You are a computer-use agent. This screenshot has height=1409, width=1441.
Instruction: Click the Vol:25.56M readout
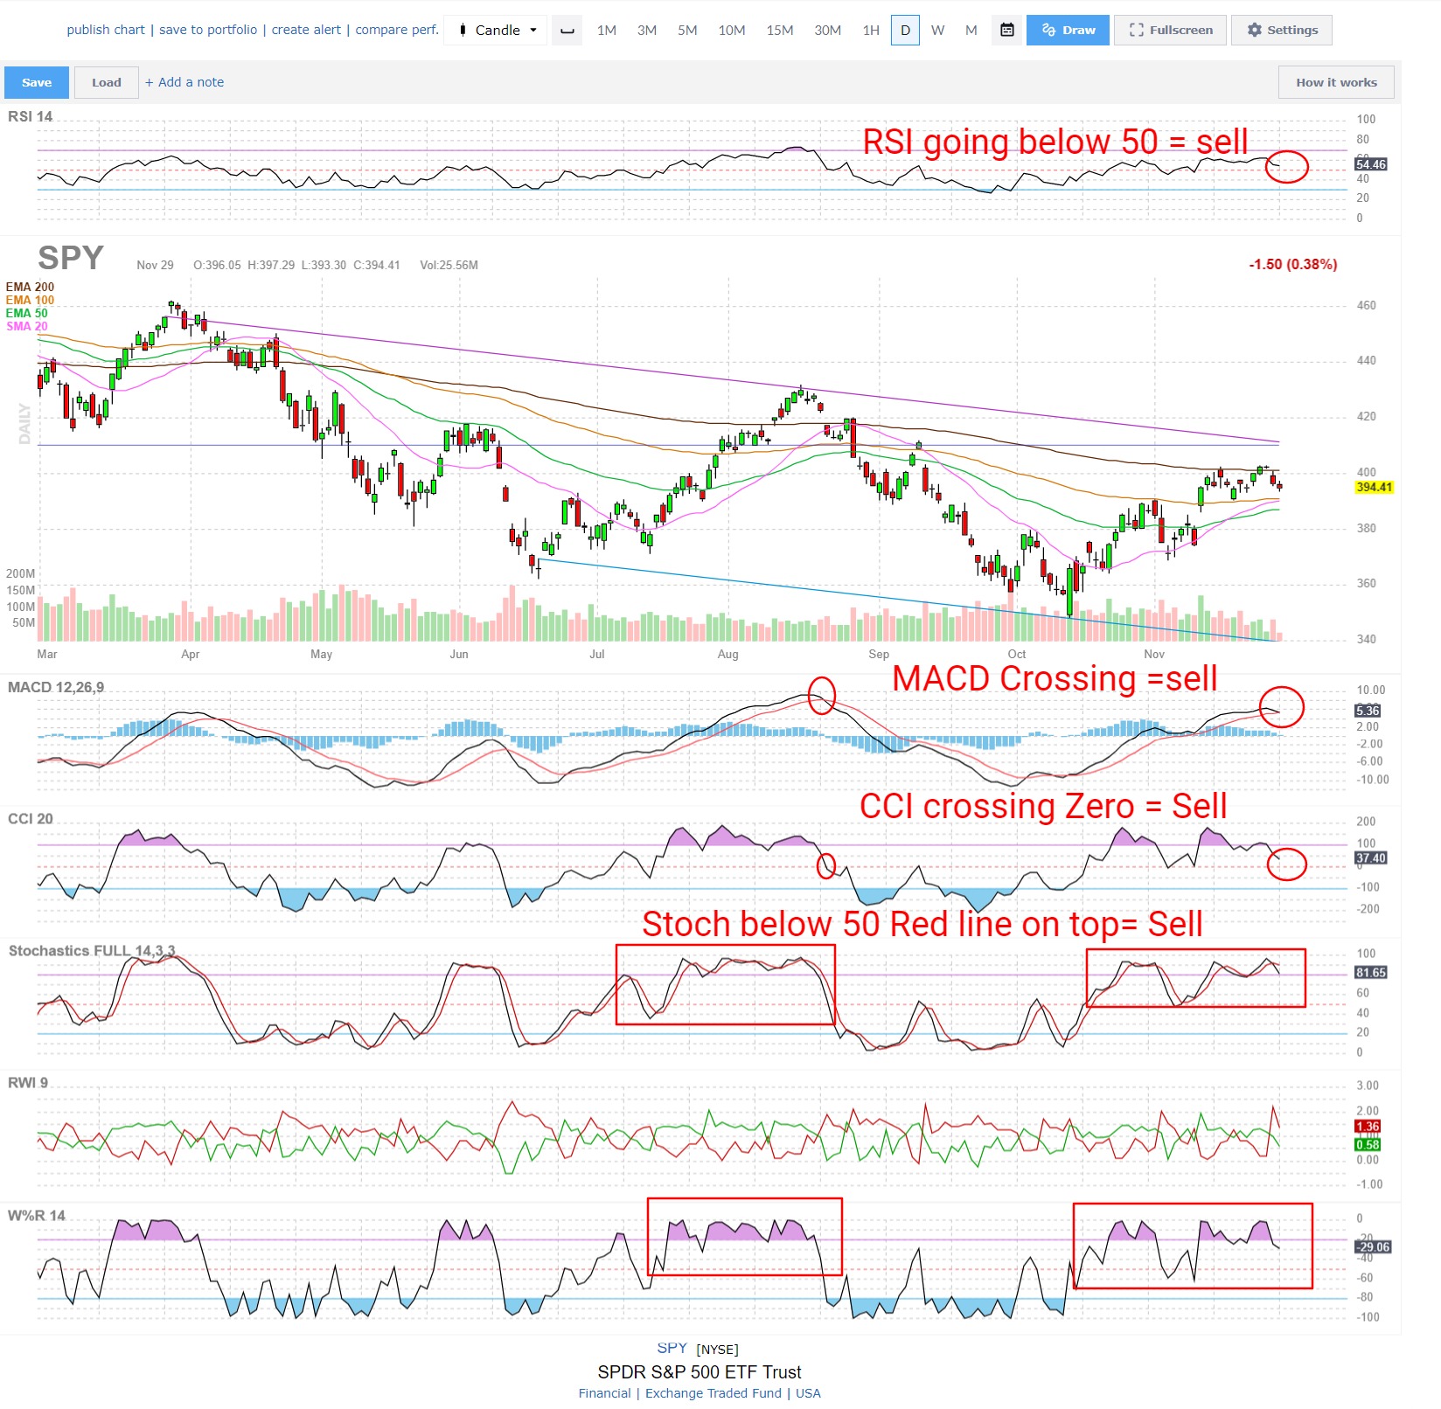coord(449,265)
